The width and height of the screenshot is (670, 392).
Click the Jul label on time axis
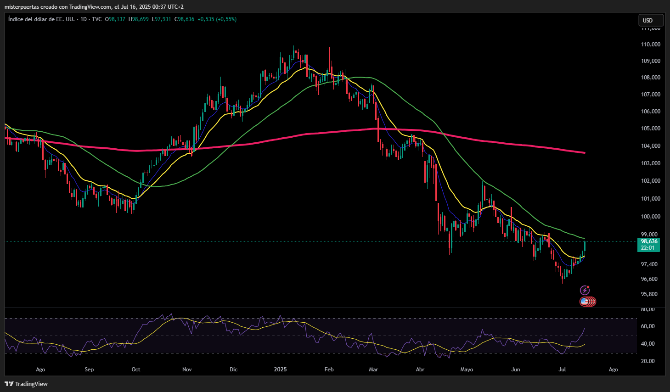pyautogui.click(x=562, y=370)
